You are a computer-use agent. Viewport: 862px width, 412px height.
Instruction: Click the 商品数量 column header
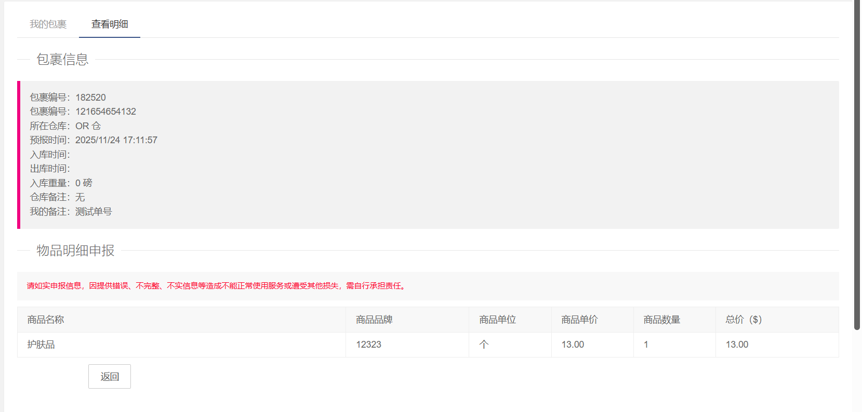pos(661,320)
